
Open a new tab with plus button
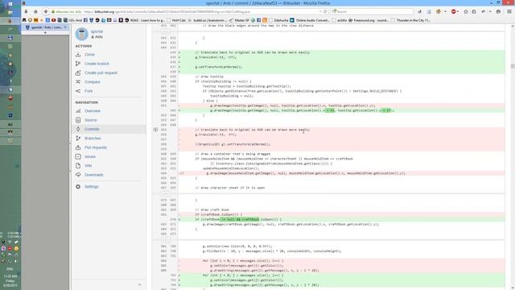pyautogui.click(x=45, y=32)
